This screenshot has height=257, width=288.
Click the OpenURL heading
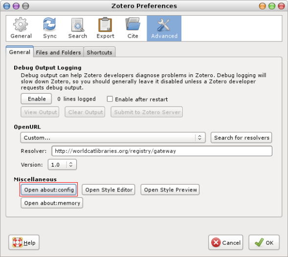tap(27, 127)
